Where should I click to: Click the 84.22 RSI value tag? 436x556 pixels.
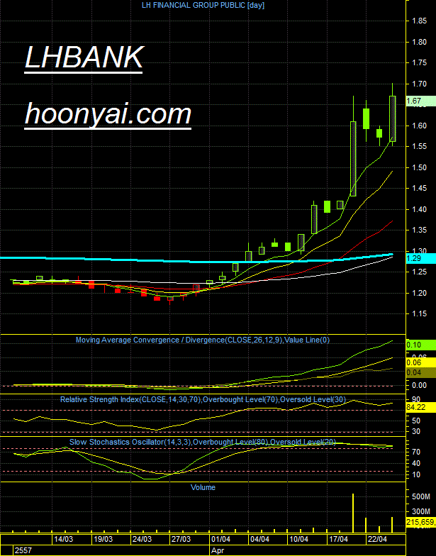pyautogui.click(x=421, y=408)
